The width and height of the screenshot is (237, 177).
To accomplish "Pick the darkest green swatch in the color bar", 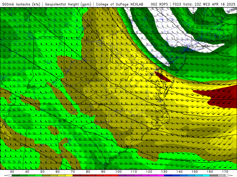I will [16, 176].
